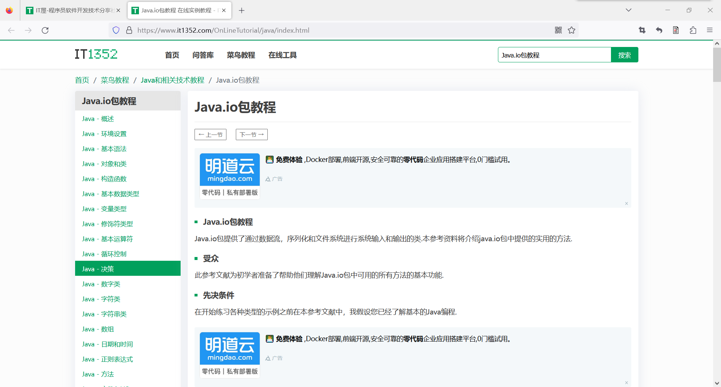Open Java - 数组 in sidebar
The image size is (721, 387).
(x=128, y=329)
